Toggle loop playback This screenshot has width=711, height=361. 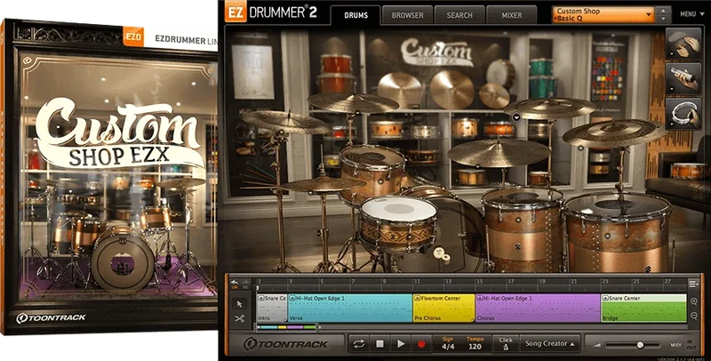(x=359, y=344)
